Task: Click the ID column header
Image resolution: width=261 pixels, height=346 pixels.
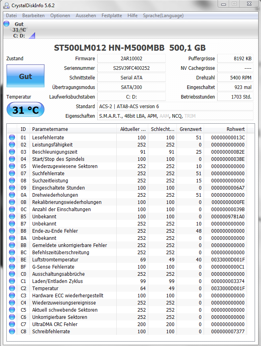Action: click(23, 129)
